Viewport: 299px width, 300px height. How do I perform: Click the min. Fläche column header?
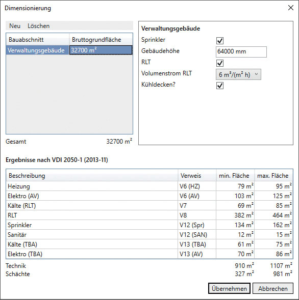235,175
